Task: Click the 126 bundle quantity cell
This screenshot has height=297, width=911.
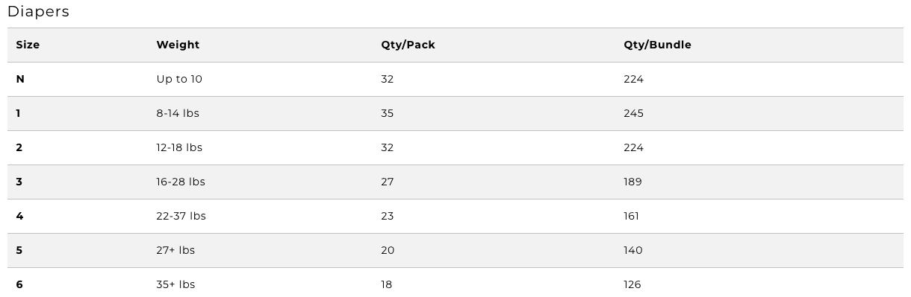Action: point(632,284)
